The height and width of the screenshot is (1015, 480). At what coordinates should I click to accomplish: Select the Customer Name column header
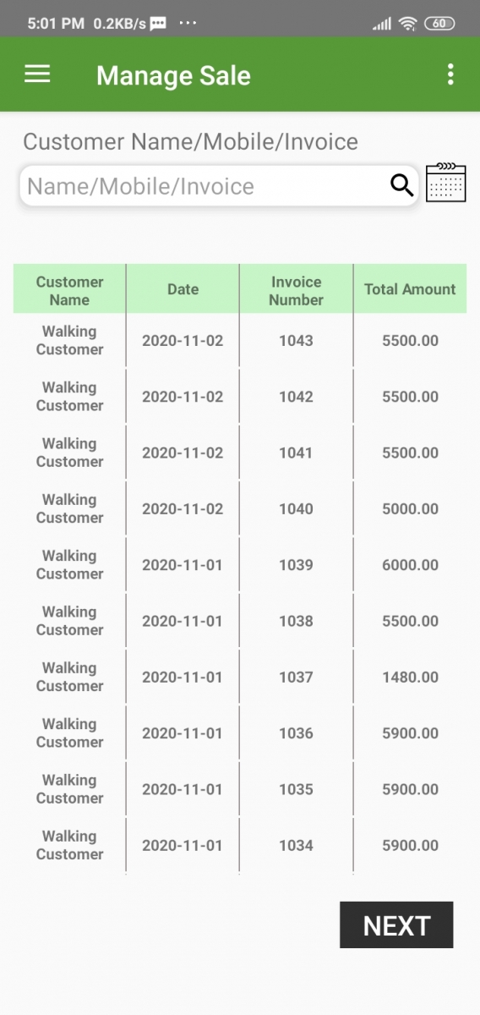pos(69,290)
